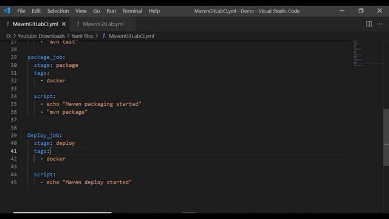This screenshot has width=389, height=219.
Task: Click the "Maven packaging started" echo line
Action: pyautogui.click(x=91, y=104)
